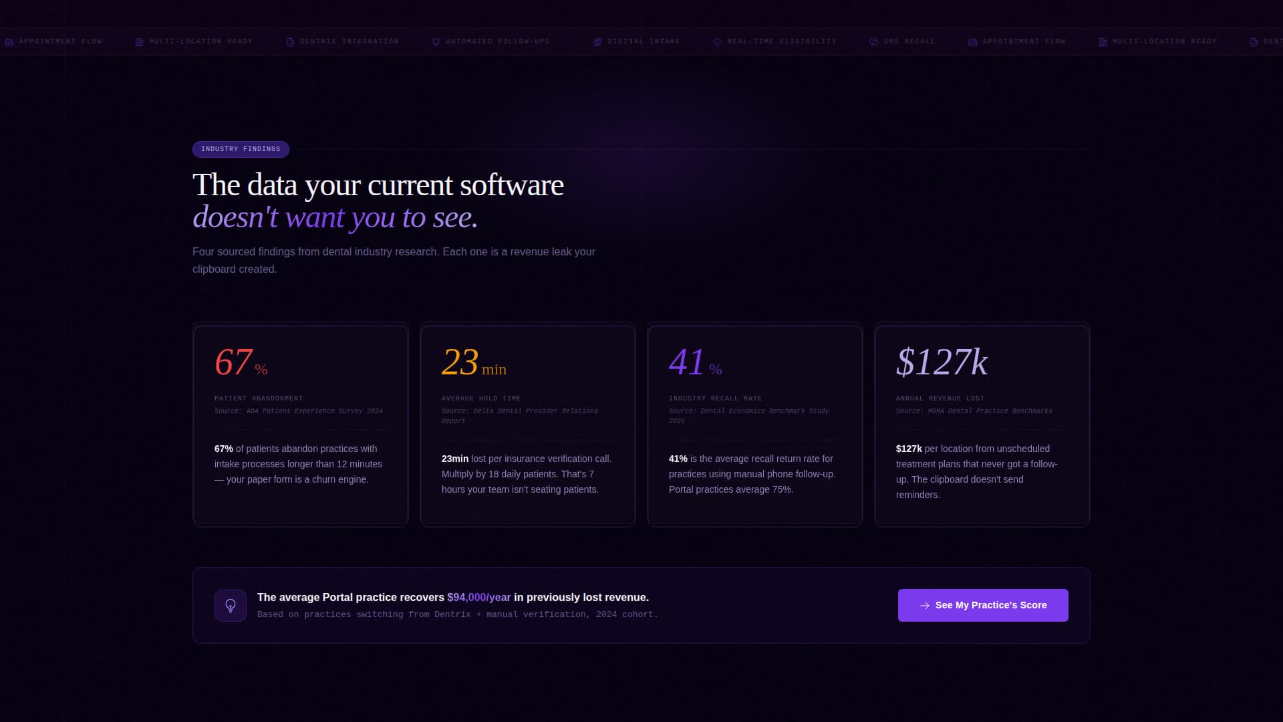
Task: Click the italic 'doesn't want you to see.' line
Action: pyautogui.click(x=335, y=217)
